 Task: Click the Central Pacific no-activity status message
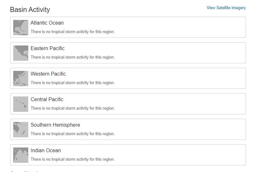coord(73,108)
